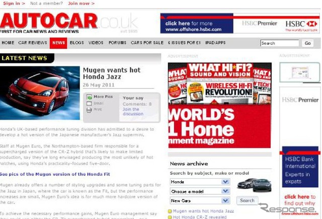Click Join the discussion link
Viewport: 322px width, 219px height.
(133, 112)
